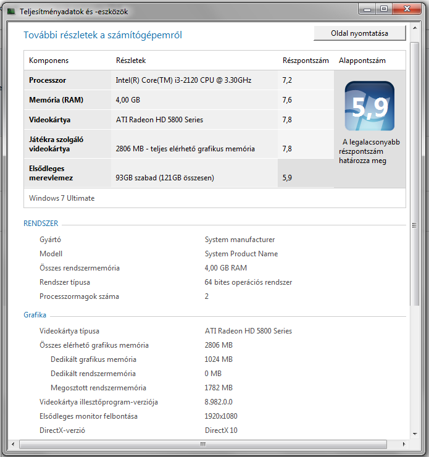Screen dimensions: 429x457
Task: Click the vertical scrollbar up arrow
Action: [x=415, y=28]
